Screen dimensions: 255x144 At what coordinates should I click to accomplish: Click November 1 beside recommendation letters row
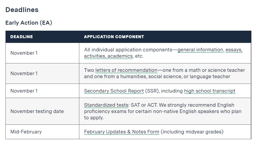pos(24,74)
